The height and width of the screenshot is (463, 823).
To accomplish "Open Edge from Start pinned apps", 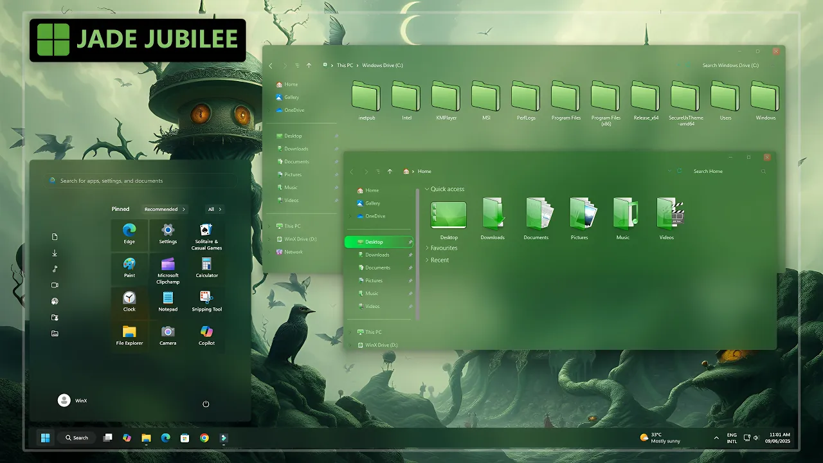I will coord(129,234).
